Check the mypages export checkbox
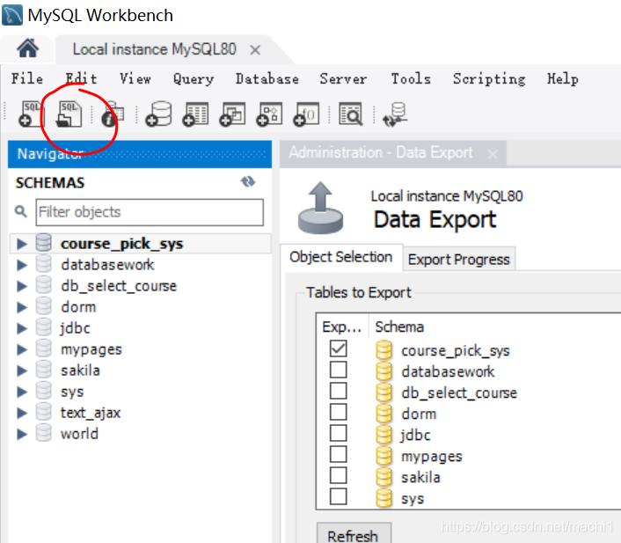This screenshot has width=621, height=543. 339,454
